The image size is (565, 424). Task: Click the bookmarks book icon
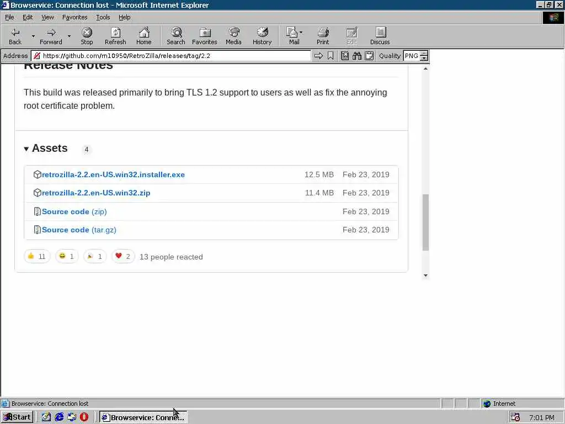(x=345, y=56)
